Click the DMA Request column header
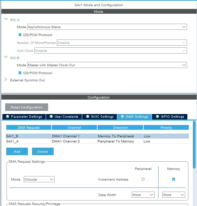Viewport: 197px width, 206px height. (29, 127)
